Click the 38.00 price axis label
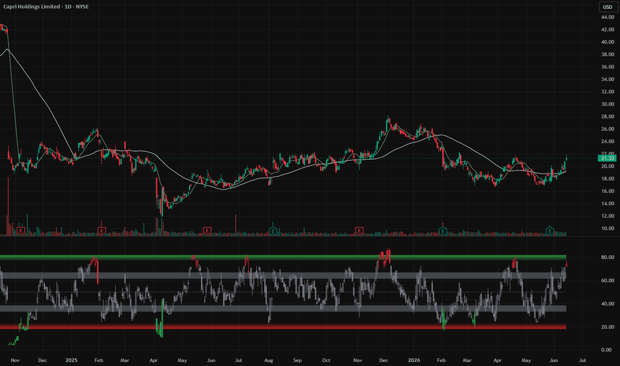Image resolution: width=620 pixels, height=366 pixels. coord(607,55)
